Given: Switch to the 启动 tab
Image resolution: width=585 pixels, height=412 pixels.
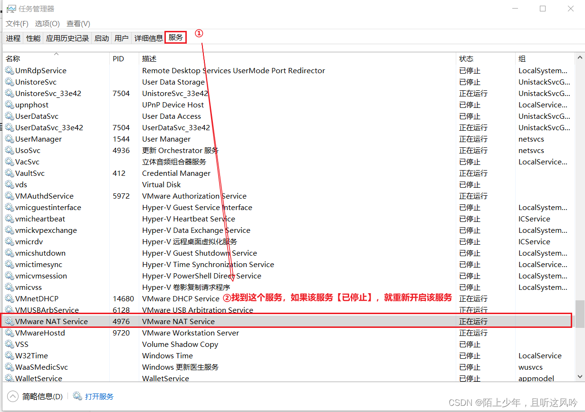Looking at the screenshot, I should pos(102,38).
